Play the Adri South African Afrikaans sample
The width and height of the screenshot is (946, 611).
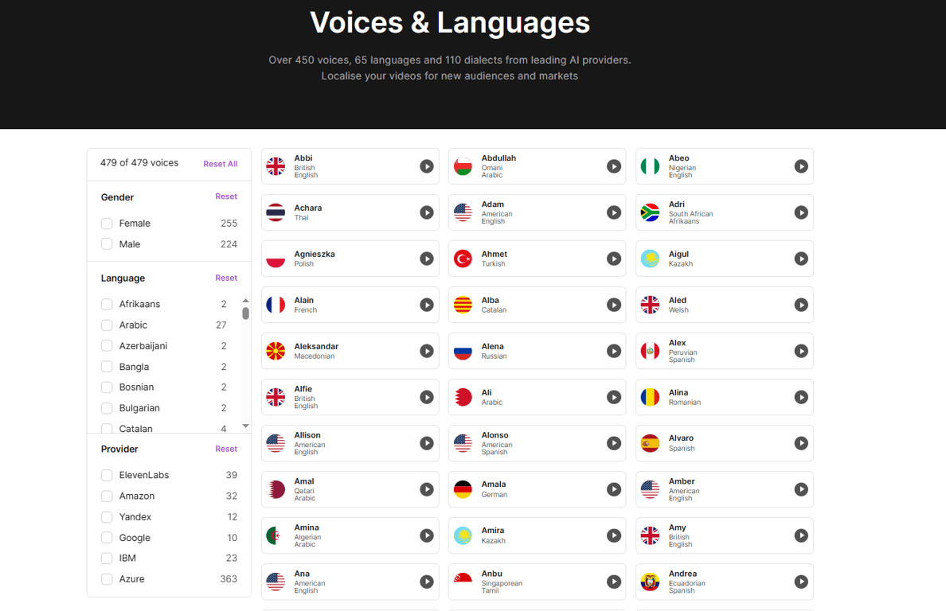click(800, 212)
